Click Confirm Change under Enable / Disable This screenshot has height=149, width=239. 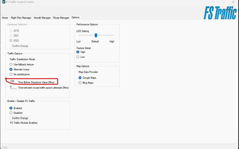point(20,118)
